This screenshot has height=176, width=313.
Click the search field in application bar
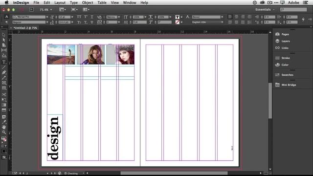293,9
